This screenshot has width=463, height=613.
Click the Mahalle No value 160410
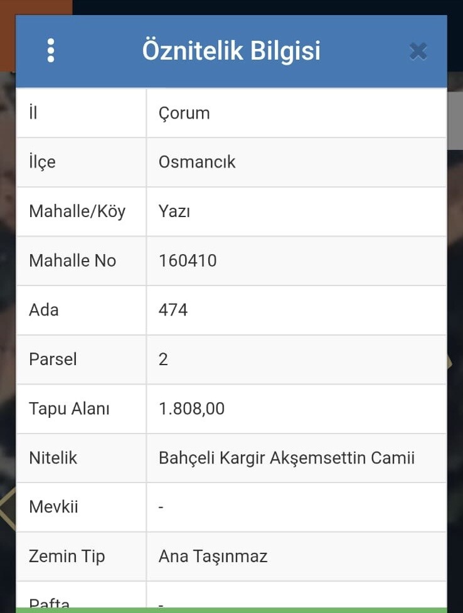[x=188, y=260]
